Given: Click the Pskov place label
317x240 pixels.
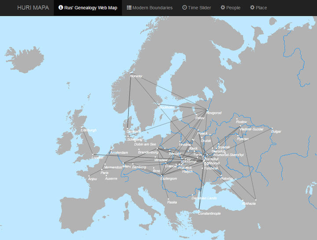Looking at the screenshot, I should (x=200, y=118).
